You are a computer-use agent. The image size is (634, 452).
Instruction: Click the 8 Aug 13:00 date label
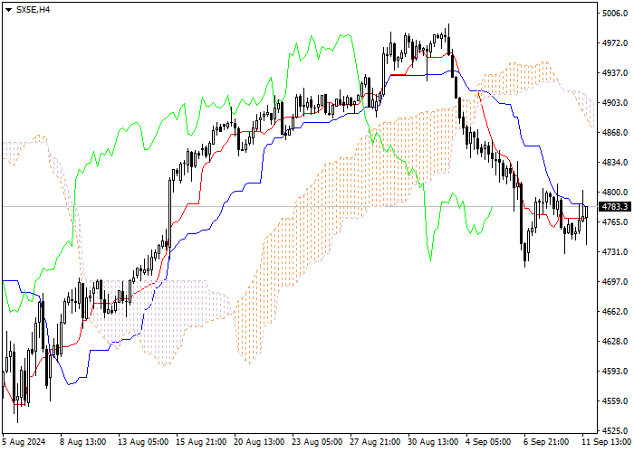(x=83, y=442)
